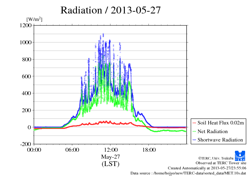This screenshot has width=252, height=178.
Task: Click the x-axis label '00:00'
Action: [34, 150]
